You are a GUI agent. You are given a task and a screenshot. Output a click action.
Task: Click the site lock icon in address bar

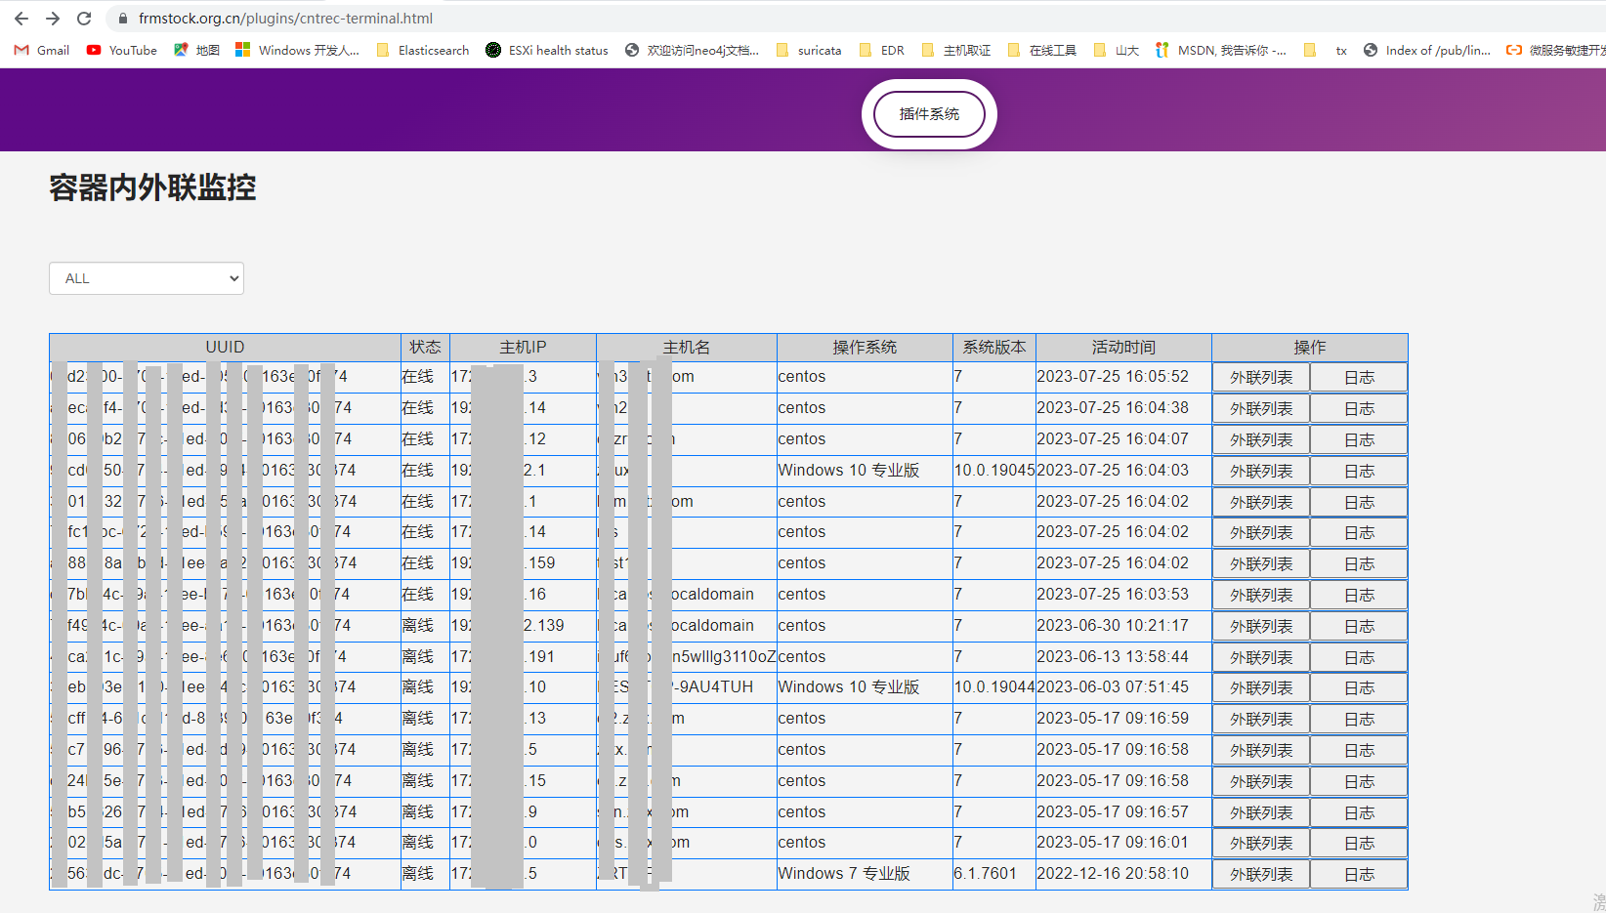coord(122,19)
